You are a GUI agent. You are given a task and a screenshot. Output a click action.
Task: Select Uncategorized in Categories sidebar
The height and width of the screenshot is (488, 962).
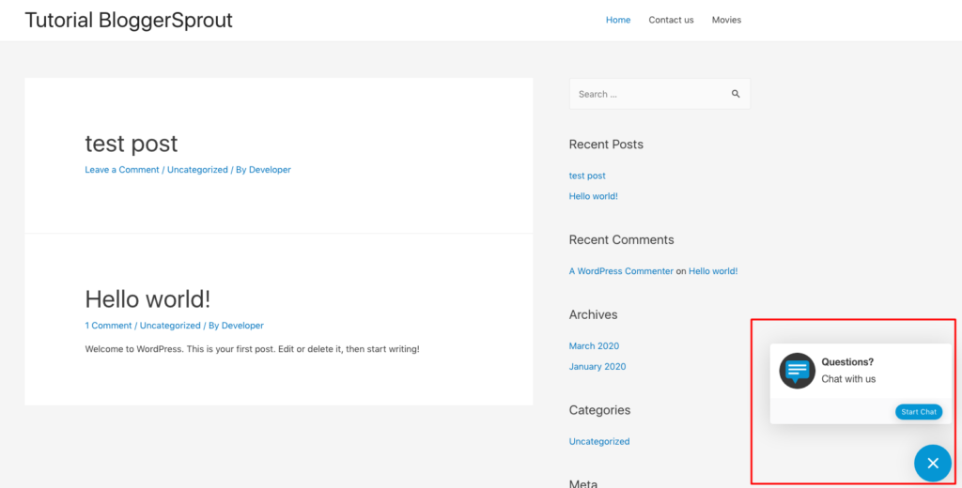(599, 441)
